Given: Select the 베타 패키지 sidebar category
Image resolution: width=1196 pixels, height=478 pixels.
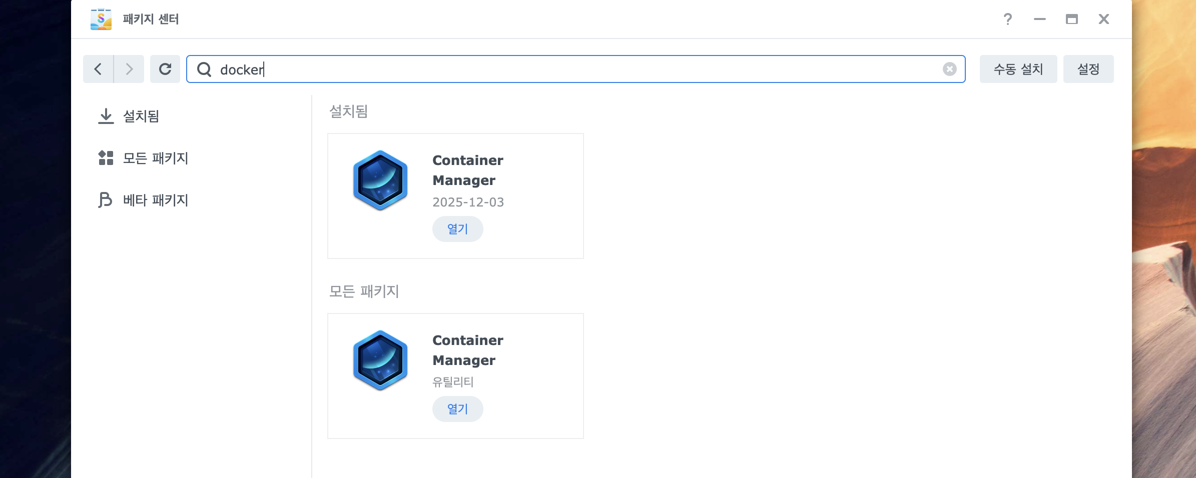Looking at the screenshot, I should [155, 200].
